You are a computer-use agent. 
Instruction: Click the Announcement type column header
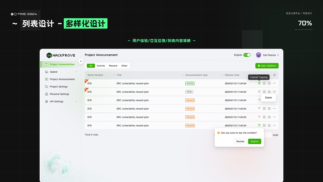197,75
